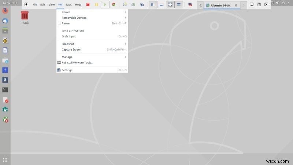Screen dimensions: 293x165
Task: Open Amazon from the dock
Action: 5,80
